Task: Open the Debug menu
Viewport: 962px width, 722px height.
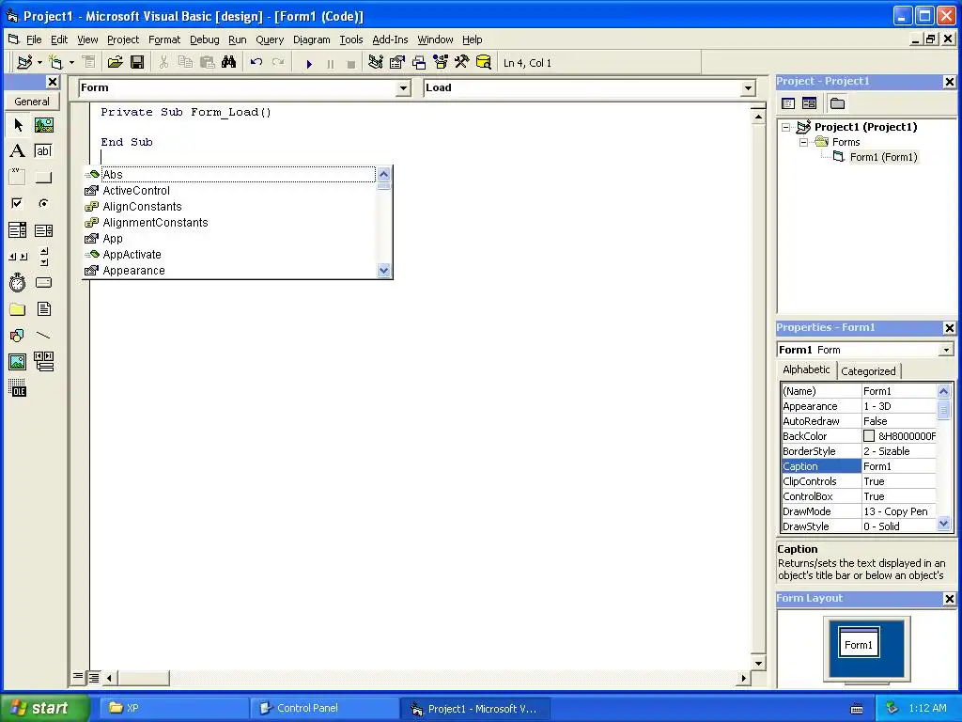Action: click(204, 39)
